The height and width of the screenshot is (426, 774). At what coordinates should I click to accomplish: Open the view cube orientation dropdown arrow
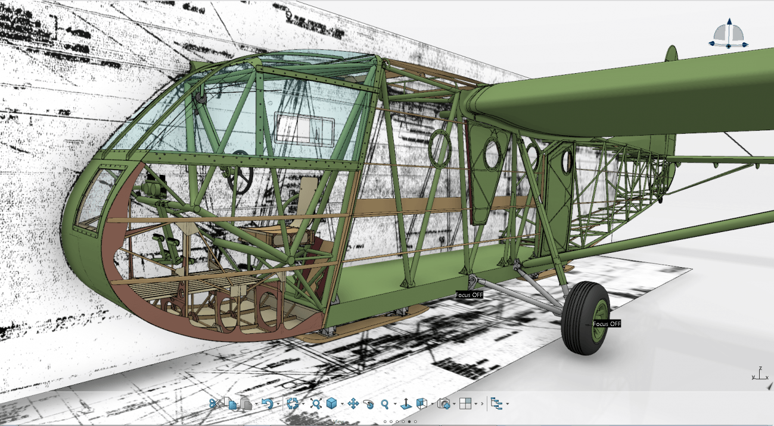(342, 405)
